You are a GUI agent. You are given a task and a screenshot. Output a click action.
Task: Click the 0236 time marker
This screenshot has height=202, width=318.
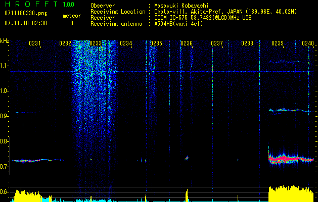pyautogui.click(x=187, y=43)
